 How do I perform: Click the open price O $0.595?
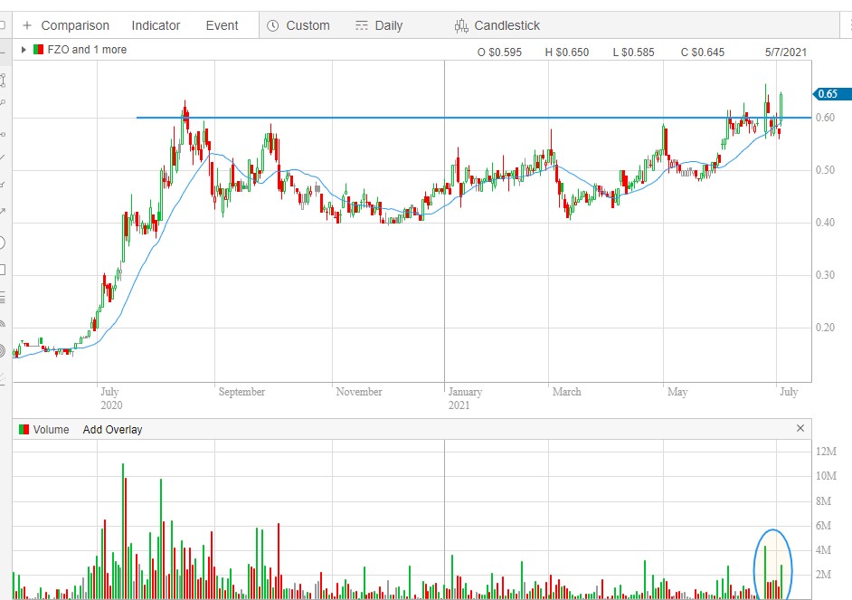(499, 52)
